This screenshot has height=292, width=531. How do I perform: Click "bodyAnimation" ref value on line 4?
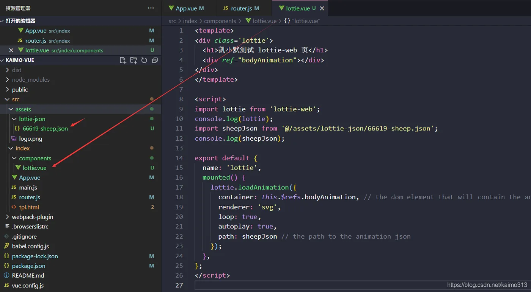[269, 60]
